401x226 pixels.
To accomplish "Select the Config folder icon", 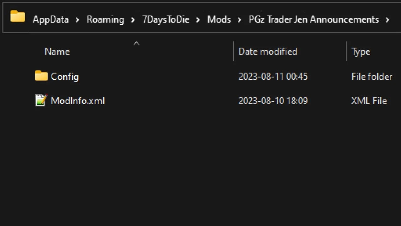I will click(x=41, y=76).
